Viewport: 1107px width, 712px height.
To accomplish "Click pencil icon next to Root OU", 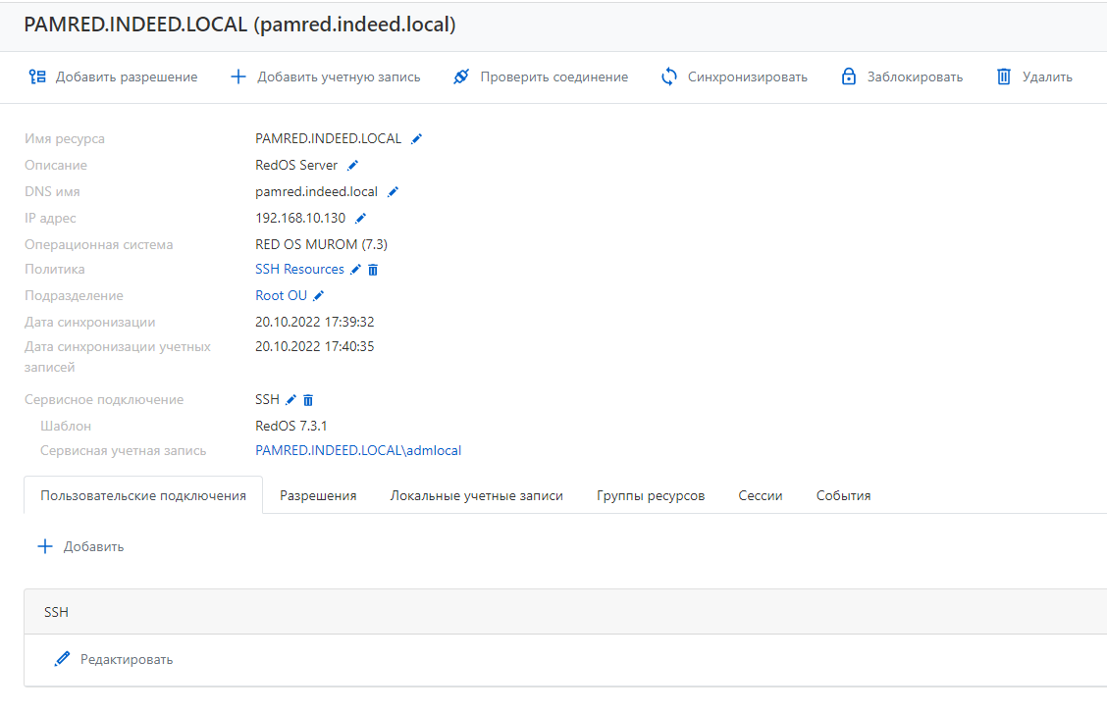I will coord(318,296).
